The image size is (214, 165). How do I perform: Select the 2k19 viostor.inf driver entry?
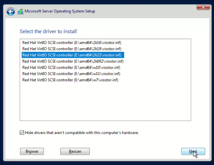[72, 49]
